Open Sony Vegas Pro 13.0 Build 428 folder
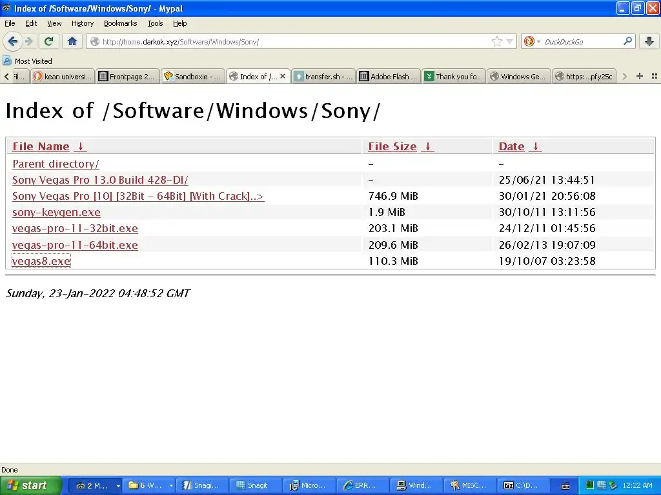661x495 pixels. (x=100, y=180)
